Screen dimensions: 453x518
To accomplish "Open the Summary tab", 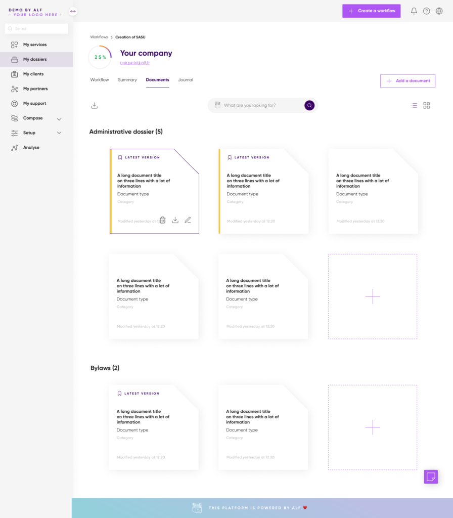I will click(127, 80).
